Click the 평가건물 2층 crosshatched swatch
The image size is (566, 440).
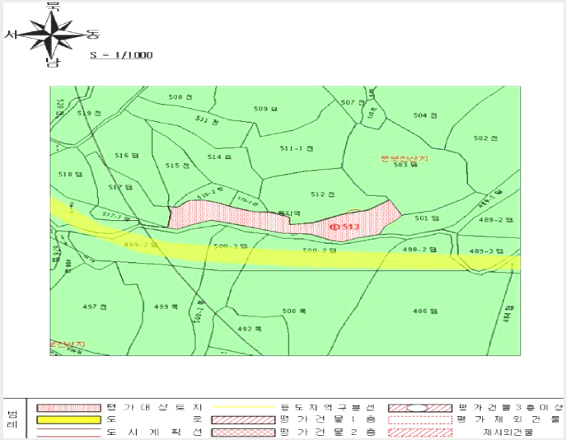click(x=243, y=433)
